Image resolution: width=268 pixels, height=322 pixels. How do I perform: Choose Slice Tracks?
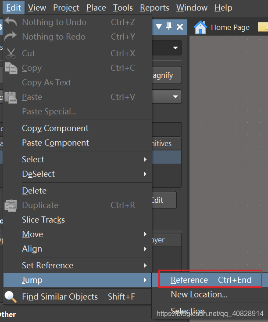pos(77,220)
